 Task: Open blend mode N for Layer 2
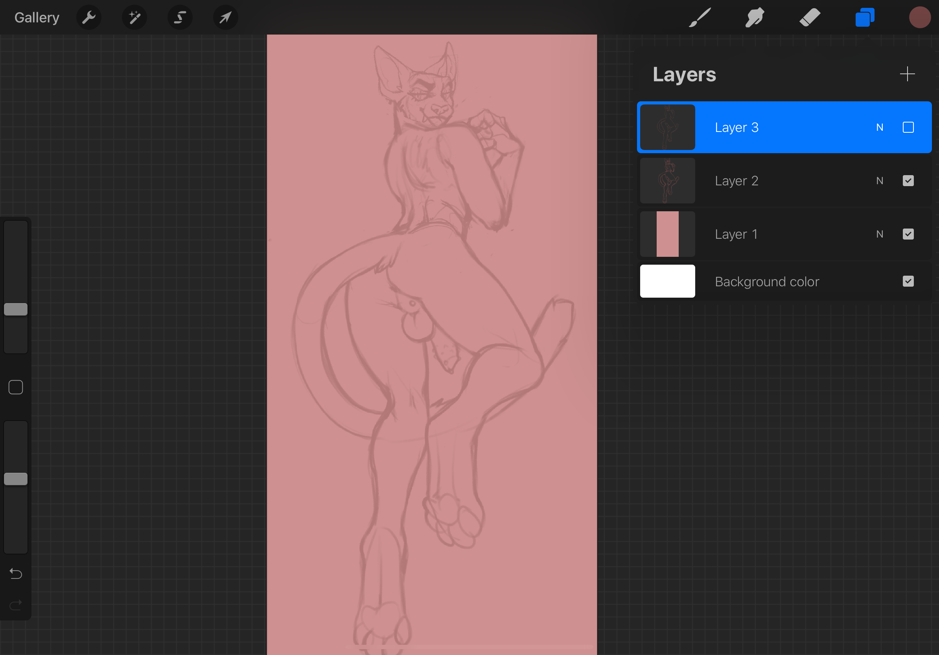click(880, 181)
